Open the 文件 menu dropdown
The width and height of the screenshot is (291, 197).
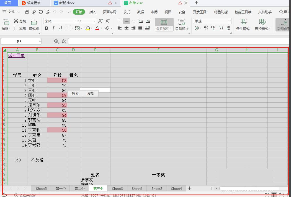tap(11, 12)
